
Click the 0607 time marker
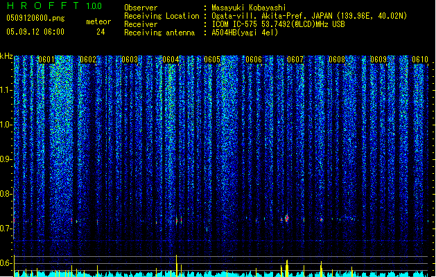pos(295,60)
